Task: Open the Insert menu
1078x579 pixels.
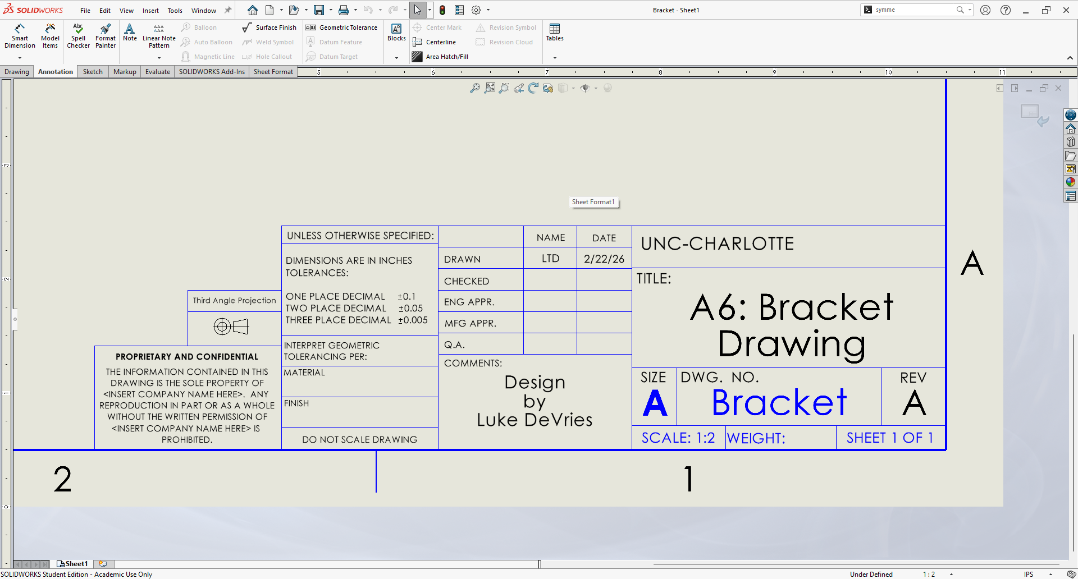Action: 150,11
